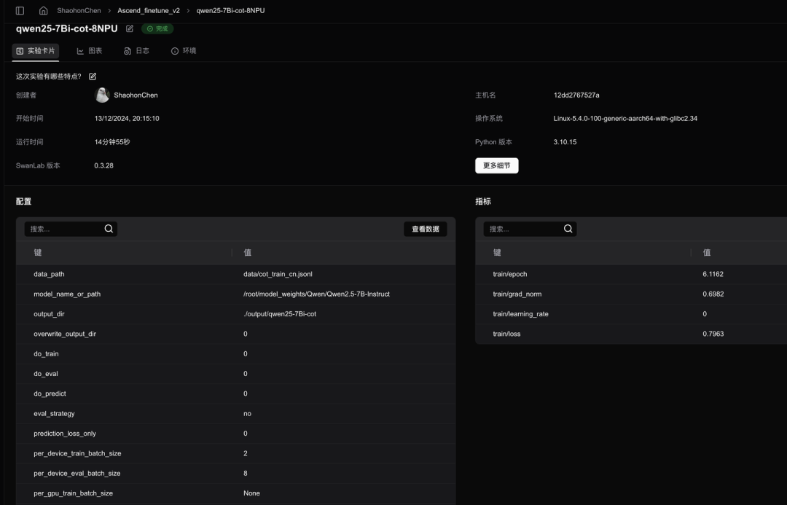Click per_device_eval_batch_size value 8
The width and height of the screenshot is (787, 505).
(x=246, y=474)
